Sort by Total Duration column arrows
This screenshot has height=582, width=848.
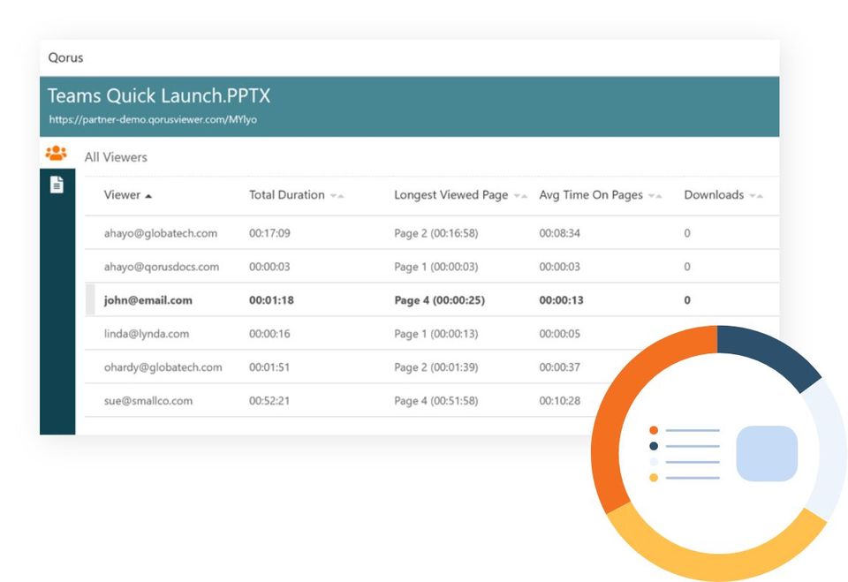(x=337, y=196)
